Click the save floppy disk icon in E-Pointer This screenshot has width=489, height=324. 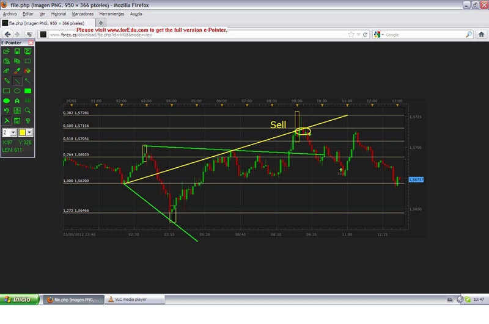(17, 51)
